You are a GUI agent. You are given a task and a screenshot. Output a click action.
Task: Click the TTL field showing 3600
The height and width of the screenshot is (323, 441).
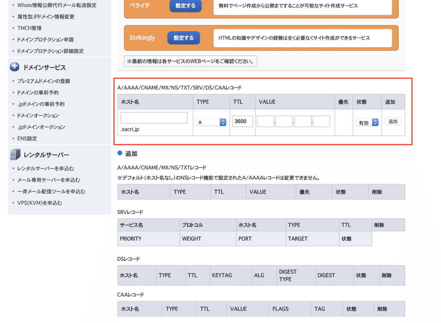pos(243,121)
